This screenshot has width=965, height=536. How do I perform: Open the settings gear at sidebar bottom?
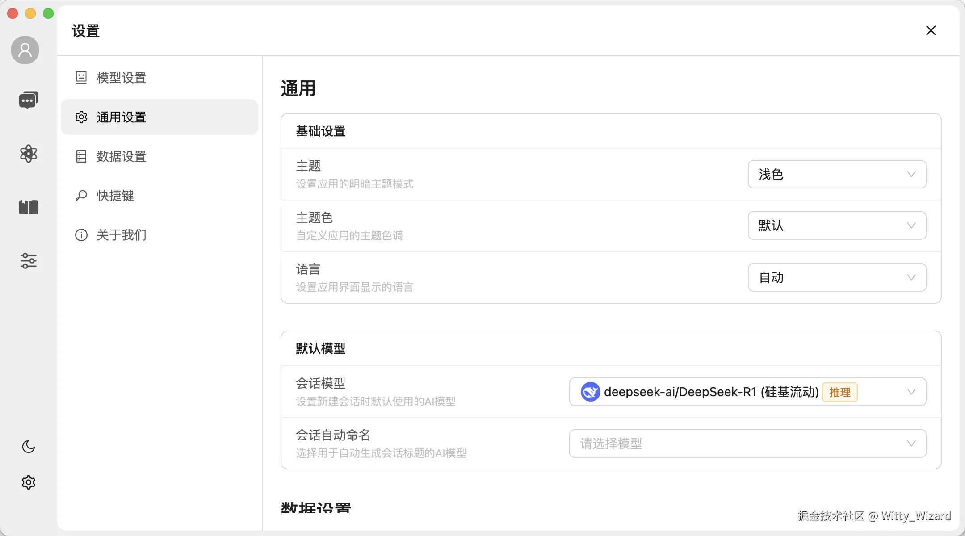[28, 482]
